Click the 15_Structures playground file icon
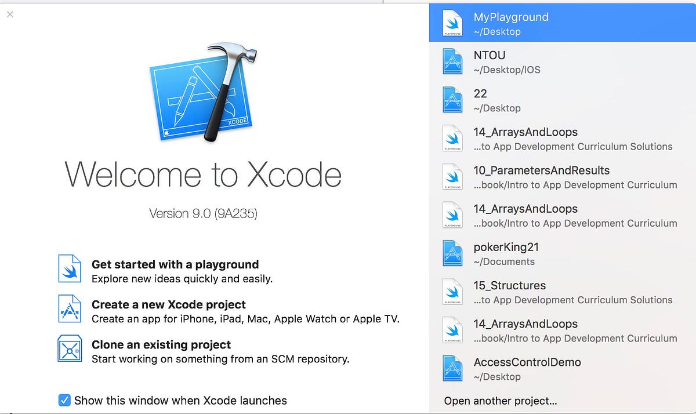Screen dimensions: 696x414 click(x=452, y=292)
